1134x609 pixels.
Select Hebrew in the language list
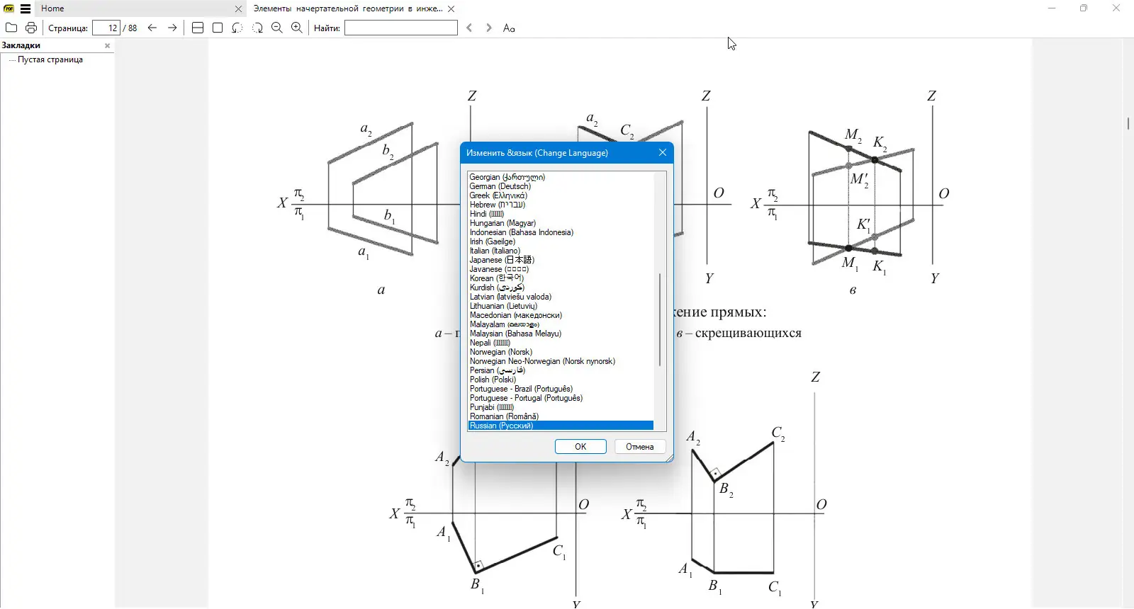[x=561, y=205]
